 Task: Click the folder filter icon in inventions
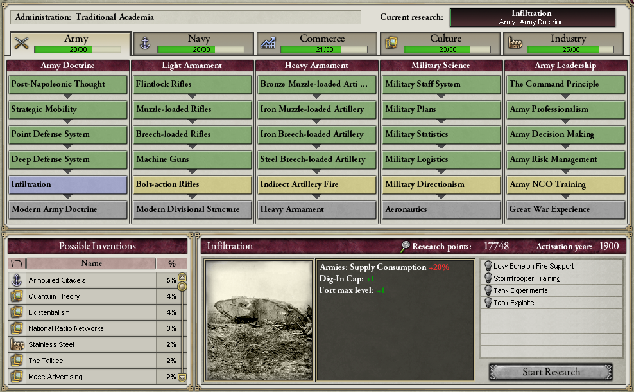(17, 263)
